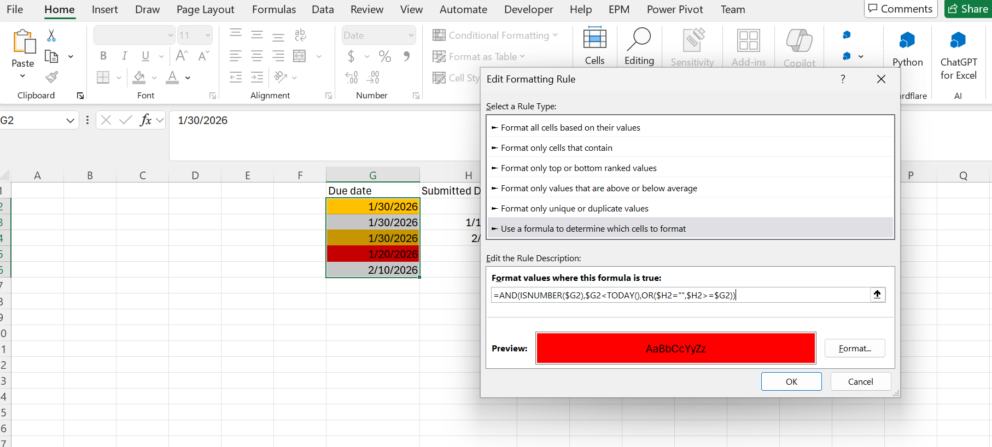Viewport: 992px width, 447px height.
Task: Click the Format Painter brush icon
Action: (51, 77)
